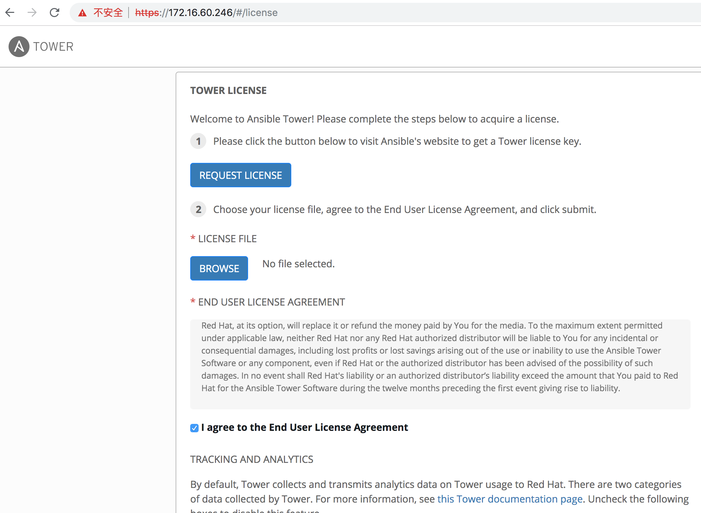Click the End User License Agreement text box
Viewport: 701px width, 513px height.
click(x=440, y=364)
